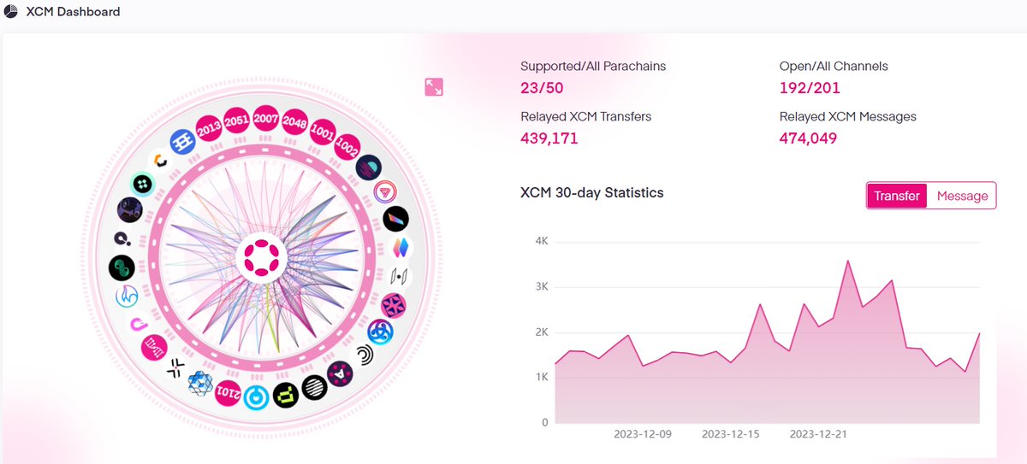Switch the chart to Message view
This screenshot has height=464, width=1027.
point(962,196)
